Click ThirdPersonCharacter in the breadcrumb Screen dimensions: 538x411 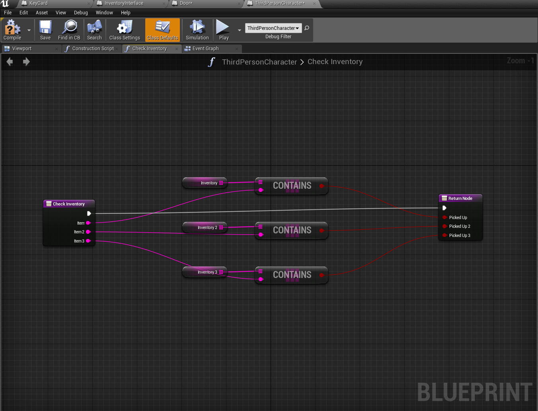pos(259,62)
